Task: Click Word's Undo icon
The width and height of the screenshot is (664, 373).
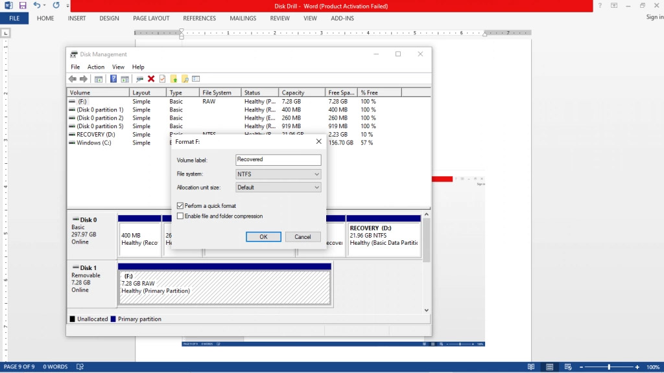Action: click(37, 5)
